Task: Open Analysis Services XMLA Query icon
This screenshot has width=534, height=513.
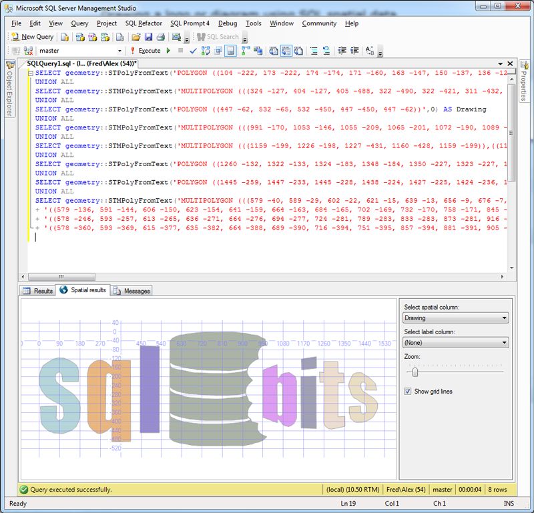Action: [x=105, y=37]
